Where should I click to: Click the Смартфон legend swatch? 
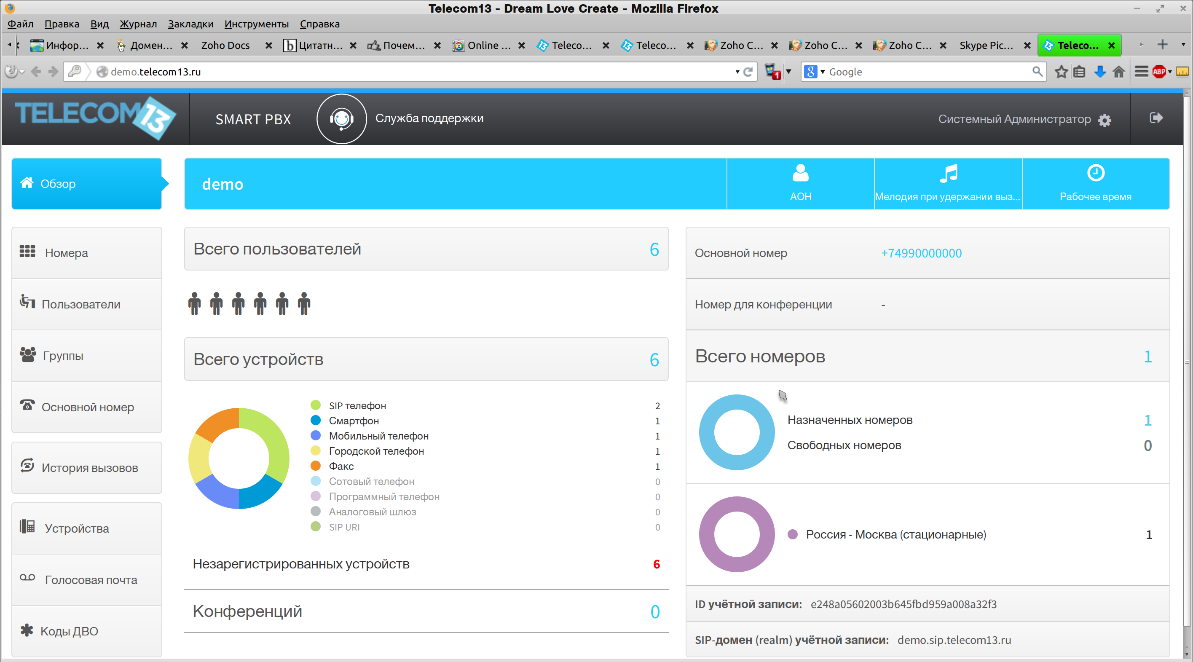(315, 421)
